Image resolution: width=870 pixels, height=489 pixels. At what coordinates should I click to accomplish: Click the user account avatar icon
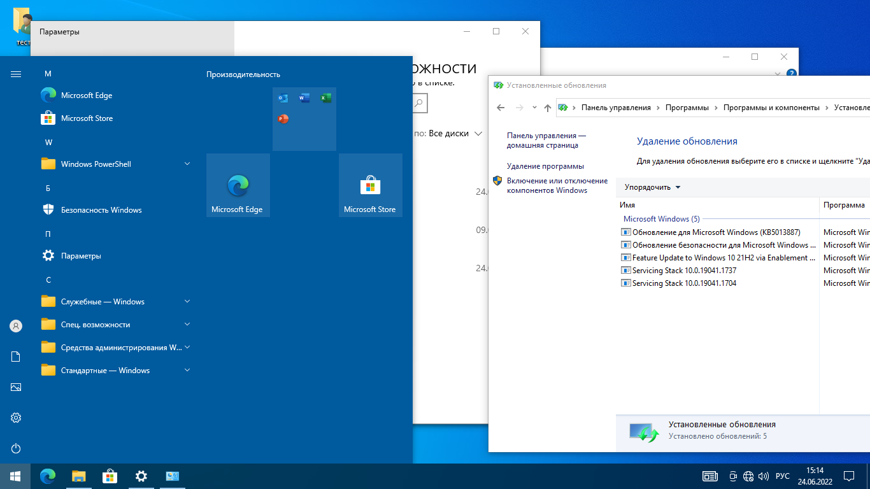click(x=16, y=326)
